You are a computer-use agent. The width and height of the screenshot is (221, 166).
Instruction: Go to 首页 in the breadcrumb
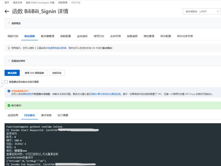(x=7, y=2)
